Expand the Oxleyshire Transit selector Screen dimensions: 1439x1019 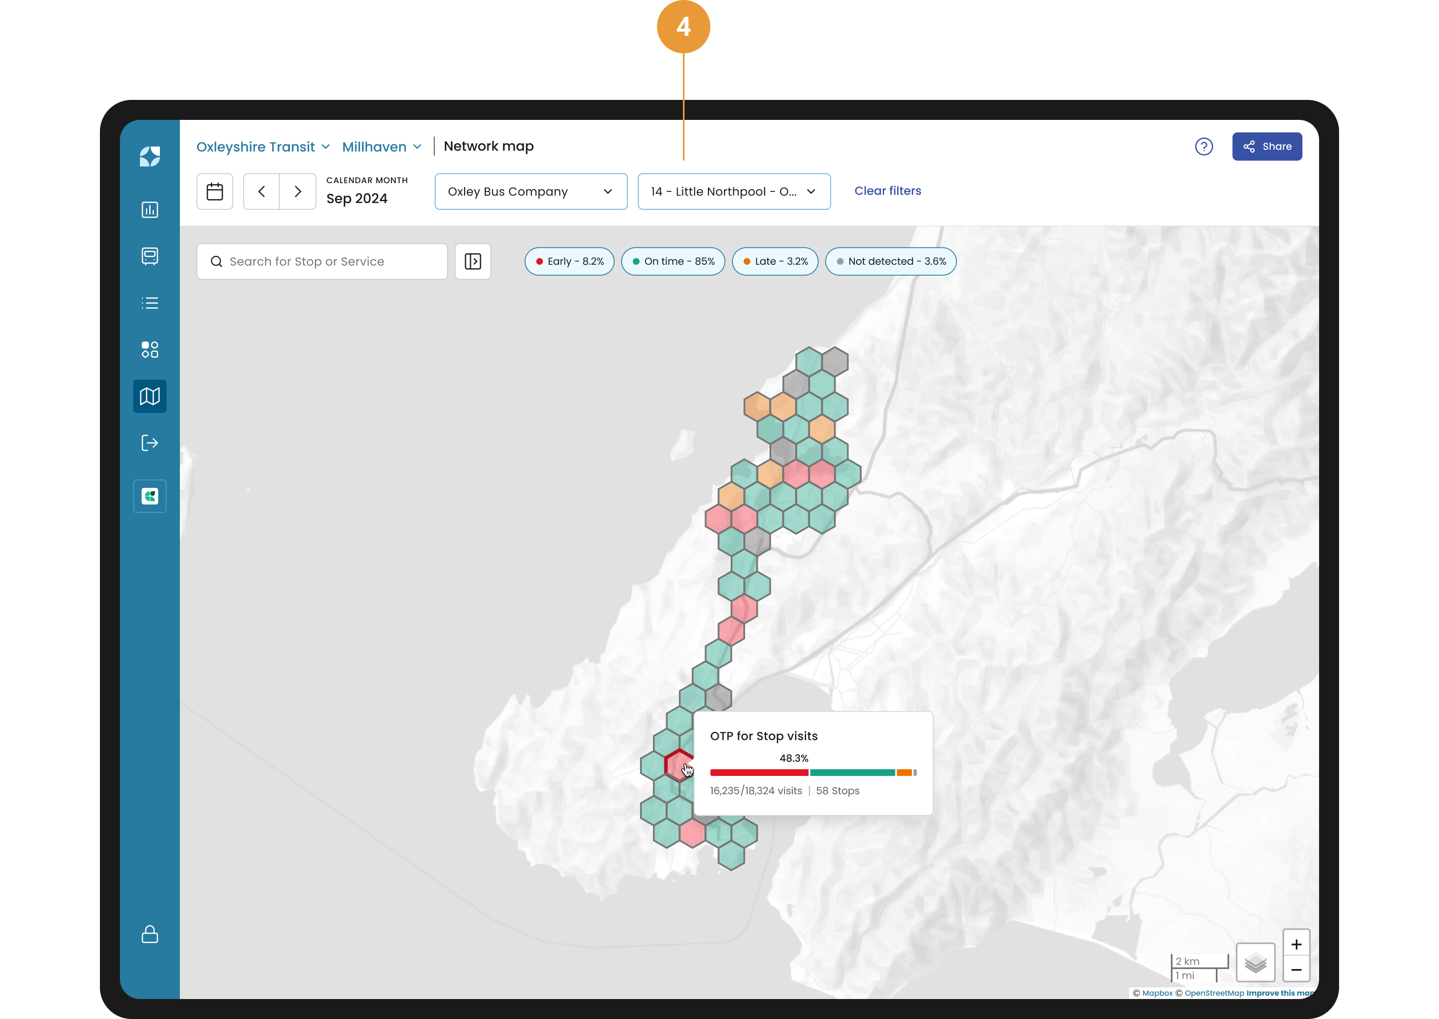tap(263, 147)
